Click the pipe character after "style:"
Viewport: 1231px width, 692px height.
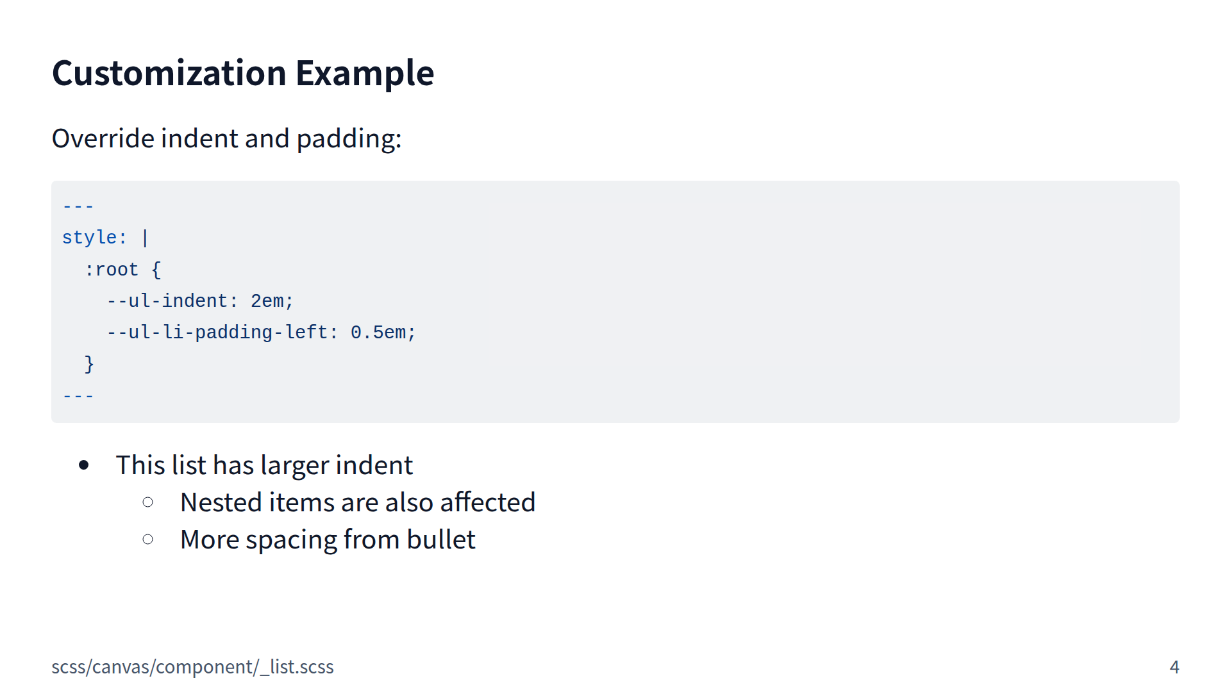pos(146,238)
